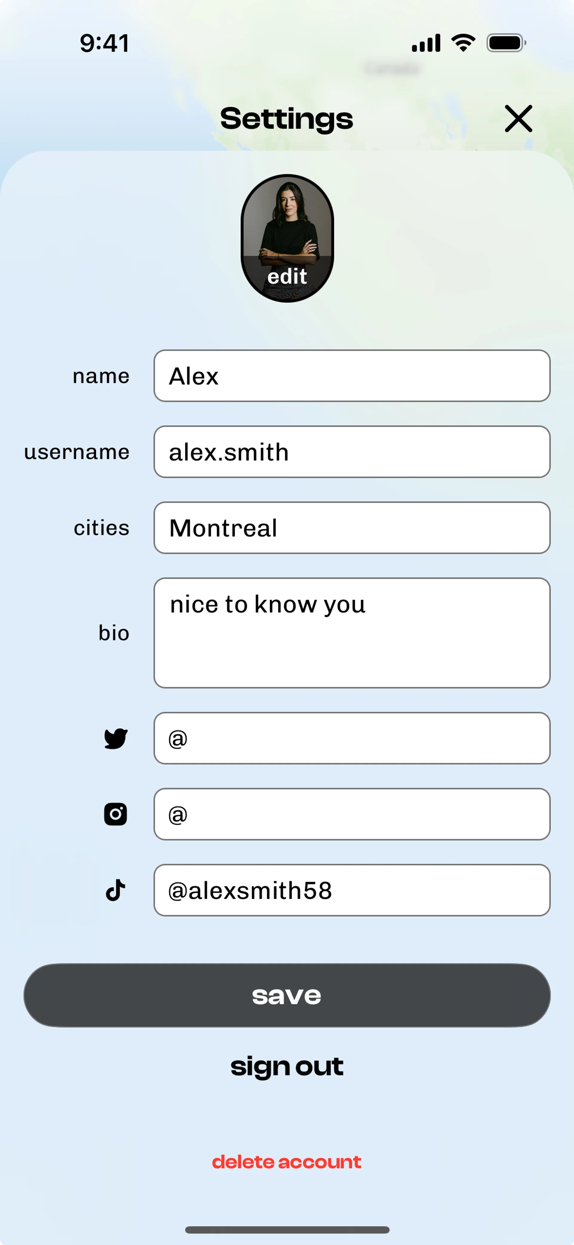Tap the red delete account link
This screenshot has height=1245, width=574.
tap(287, 1162)
